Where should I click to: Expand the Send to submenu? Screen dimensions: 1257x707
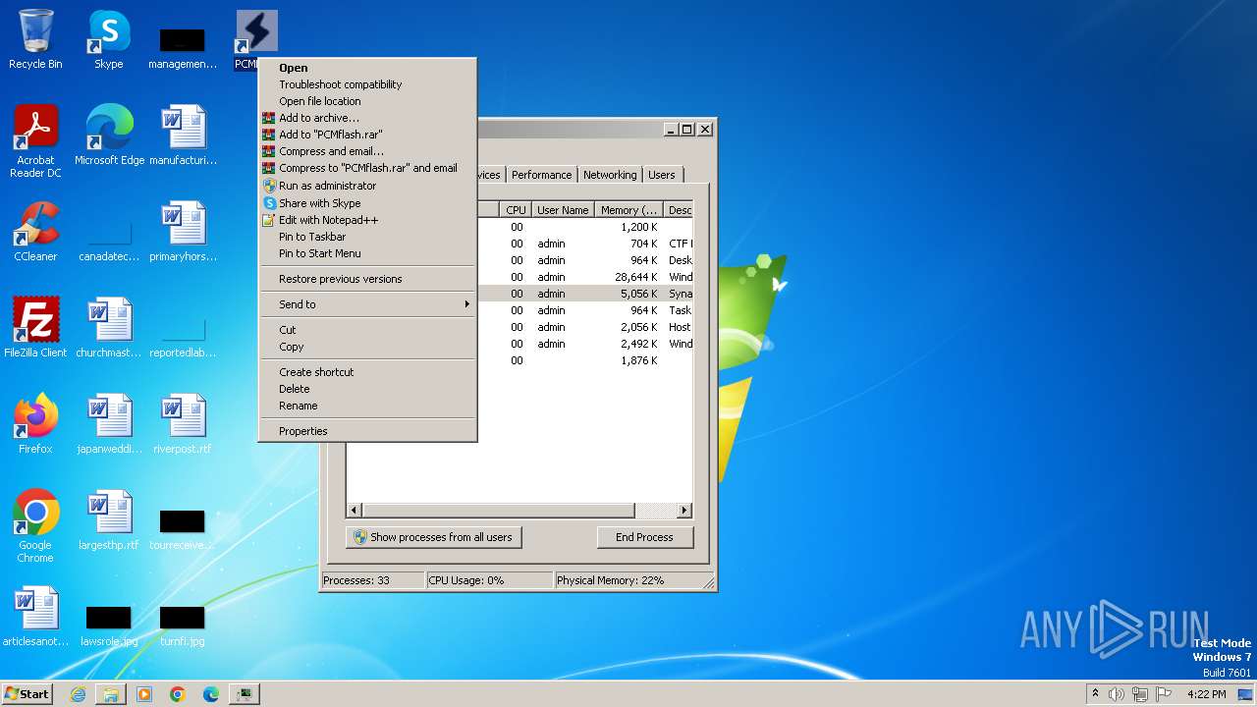(x=367, y=304)
